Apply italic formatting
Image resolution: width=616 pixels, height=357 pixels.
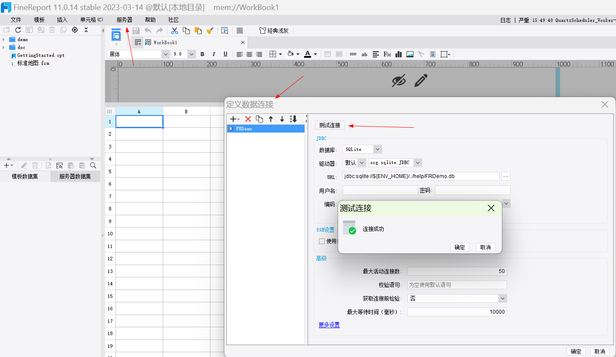(x=214, y=54)
